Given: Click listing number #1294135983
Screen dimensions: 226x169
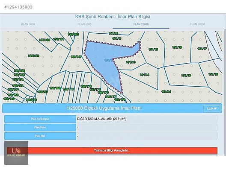Looking at the screenshot, I should (18, 7).
